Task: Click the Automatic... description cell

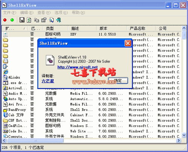Action: [x=81, y=99]
